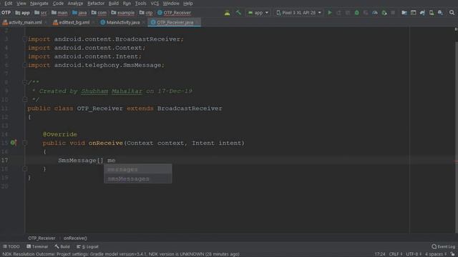Click the Stop button square icon
This screenshot has height=257, width=458.
(393, 13)
